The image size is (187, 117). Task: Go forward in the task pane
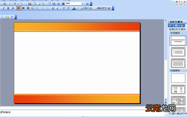coord(176,26)
